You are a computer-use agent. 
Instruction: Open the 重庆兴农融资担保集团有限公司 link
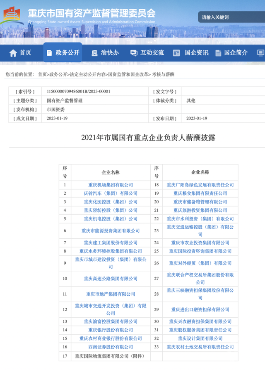(x=200, y=322)
